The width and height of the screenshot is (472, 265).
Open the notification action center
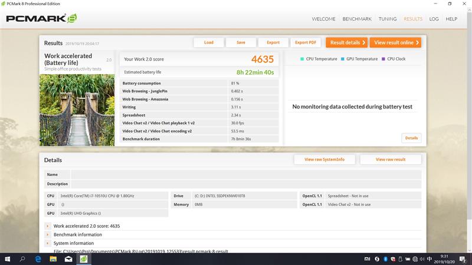[463, 259]
